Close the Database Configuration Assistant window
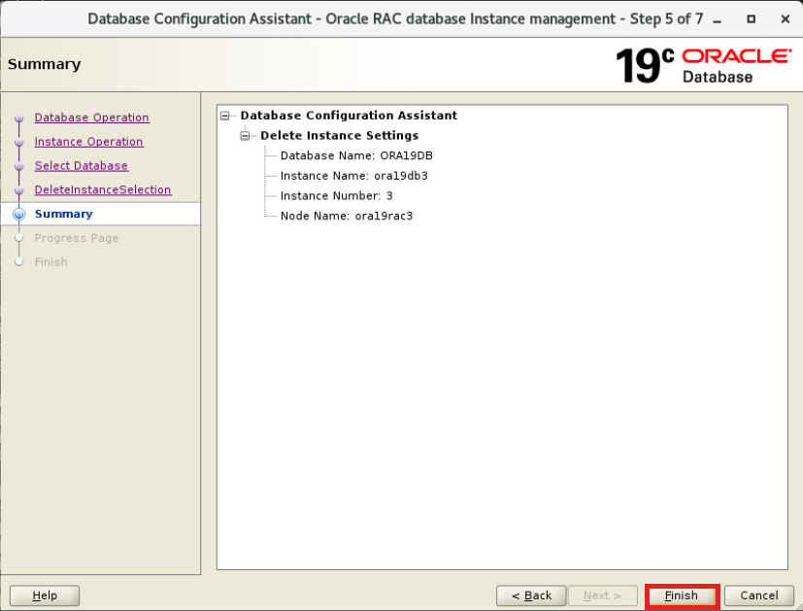The image size is (803, 611). 786,19
